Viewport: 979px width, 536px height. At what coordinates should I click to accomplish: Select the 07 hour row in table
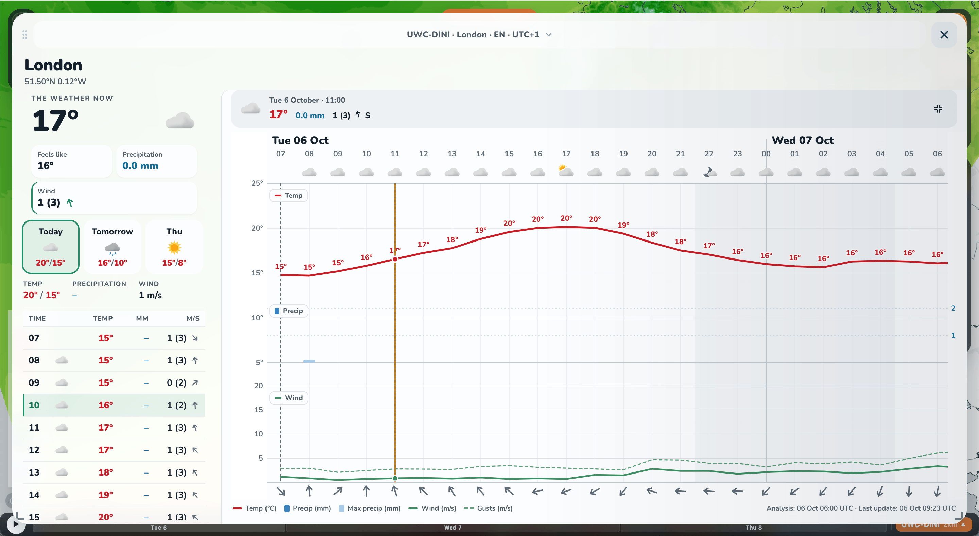point(114,338)
